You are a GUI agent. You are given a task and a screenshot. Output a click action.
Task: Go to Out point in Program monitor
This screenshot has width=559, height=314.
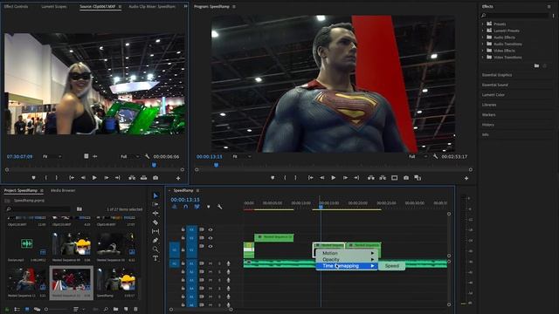click(356, 178)
